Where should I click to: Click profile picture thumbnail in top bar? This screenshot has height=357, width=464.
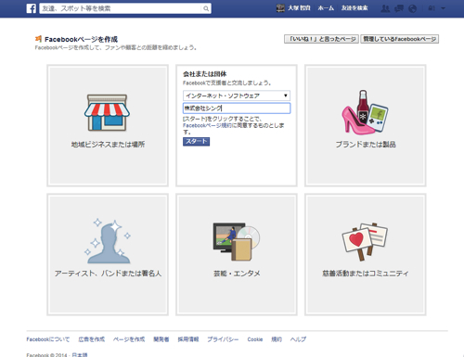280,8
